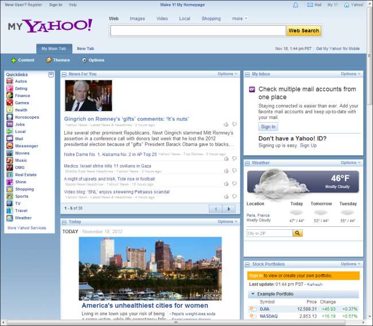Open the Horoscopes quicklink icon
This screenshot has width=373, height=326.
tap(10, 117)
